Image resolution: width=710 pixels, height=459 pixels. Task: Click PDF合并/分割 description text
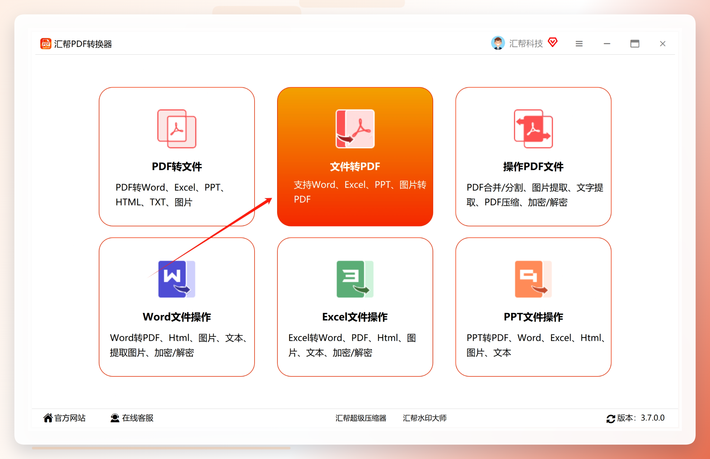tap(535, 195)
